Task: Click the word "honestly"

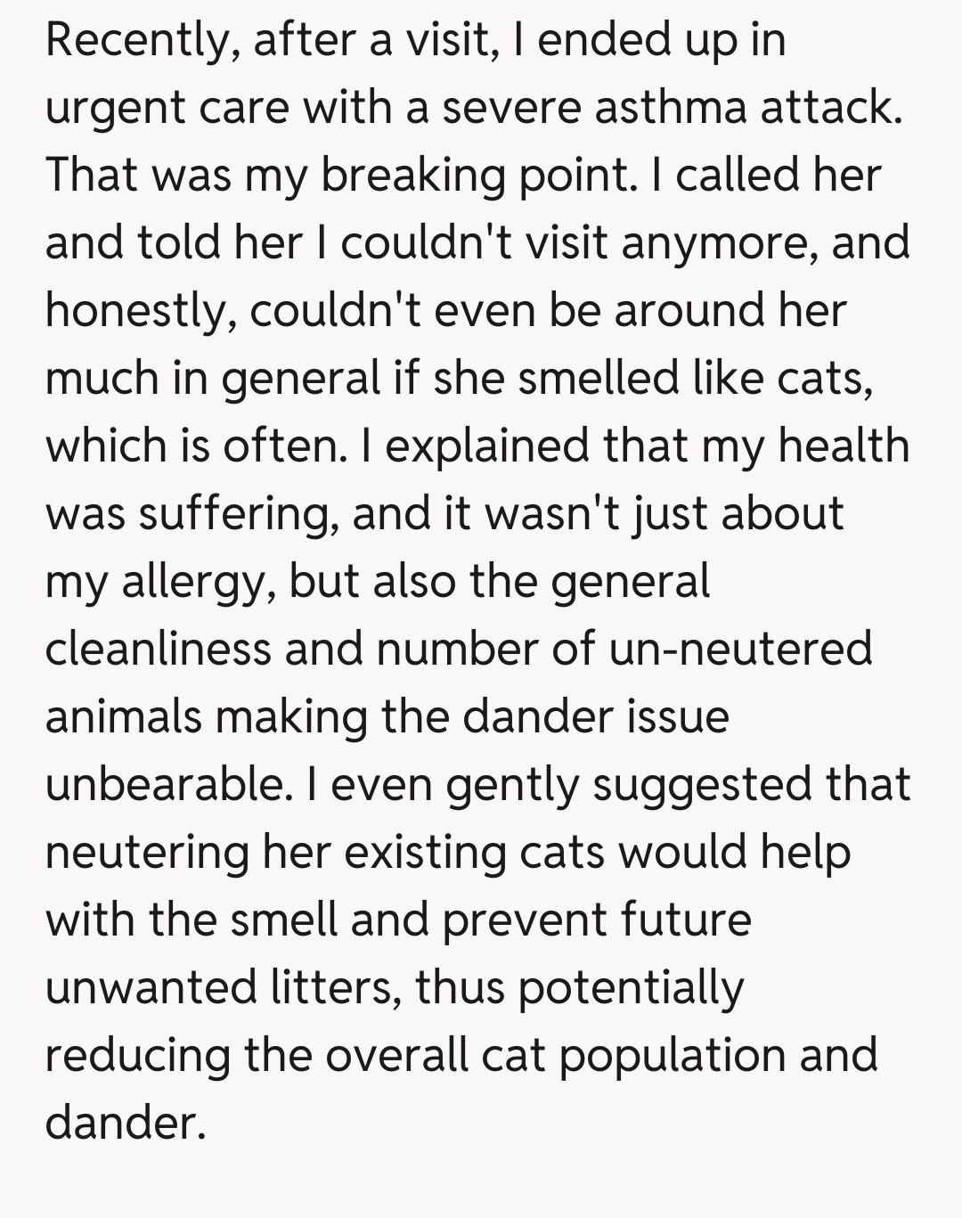Action: pos(140,311)
